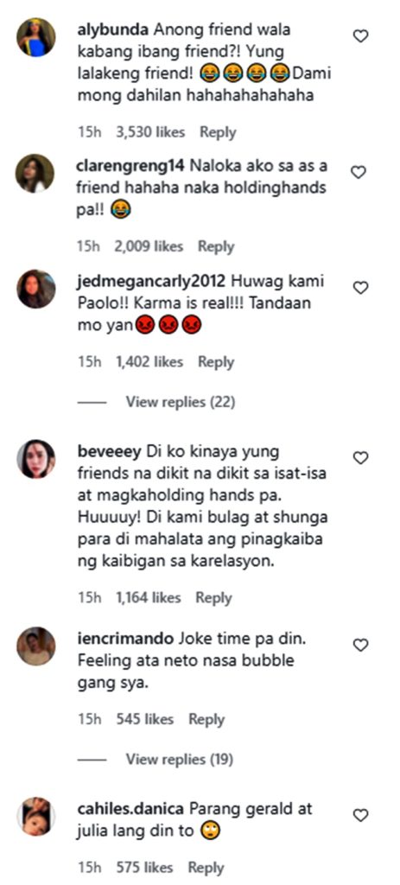The height and width of the screenshot is (885, 400).
Task: Show the 2,009 likes on clarengreng14's comment
Action: tap(149, 246)
